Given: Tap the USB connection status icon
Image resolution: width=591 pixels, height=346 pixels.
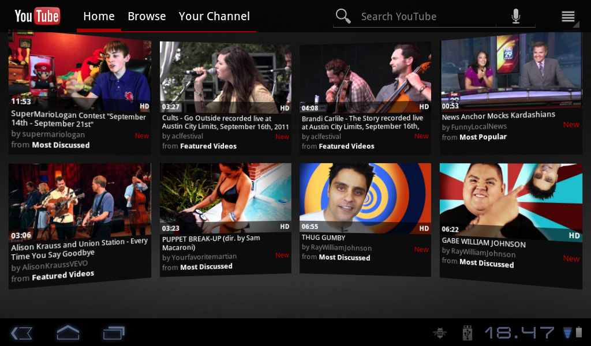Looking at the screenshot, I should pyautogui.click(x=467, y=333).
